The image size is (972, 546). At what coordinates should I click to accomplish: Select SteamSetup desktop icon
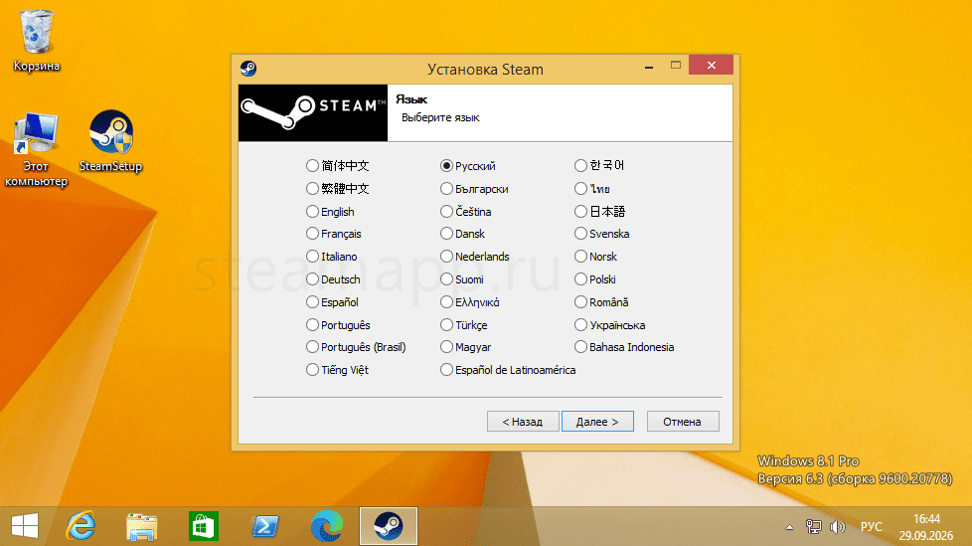tap(111, 141)
